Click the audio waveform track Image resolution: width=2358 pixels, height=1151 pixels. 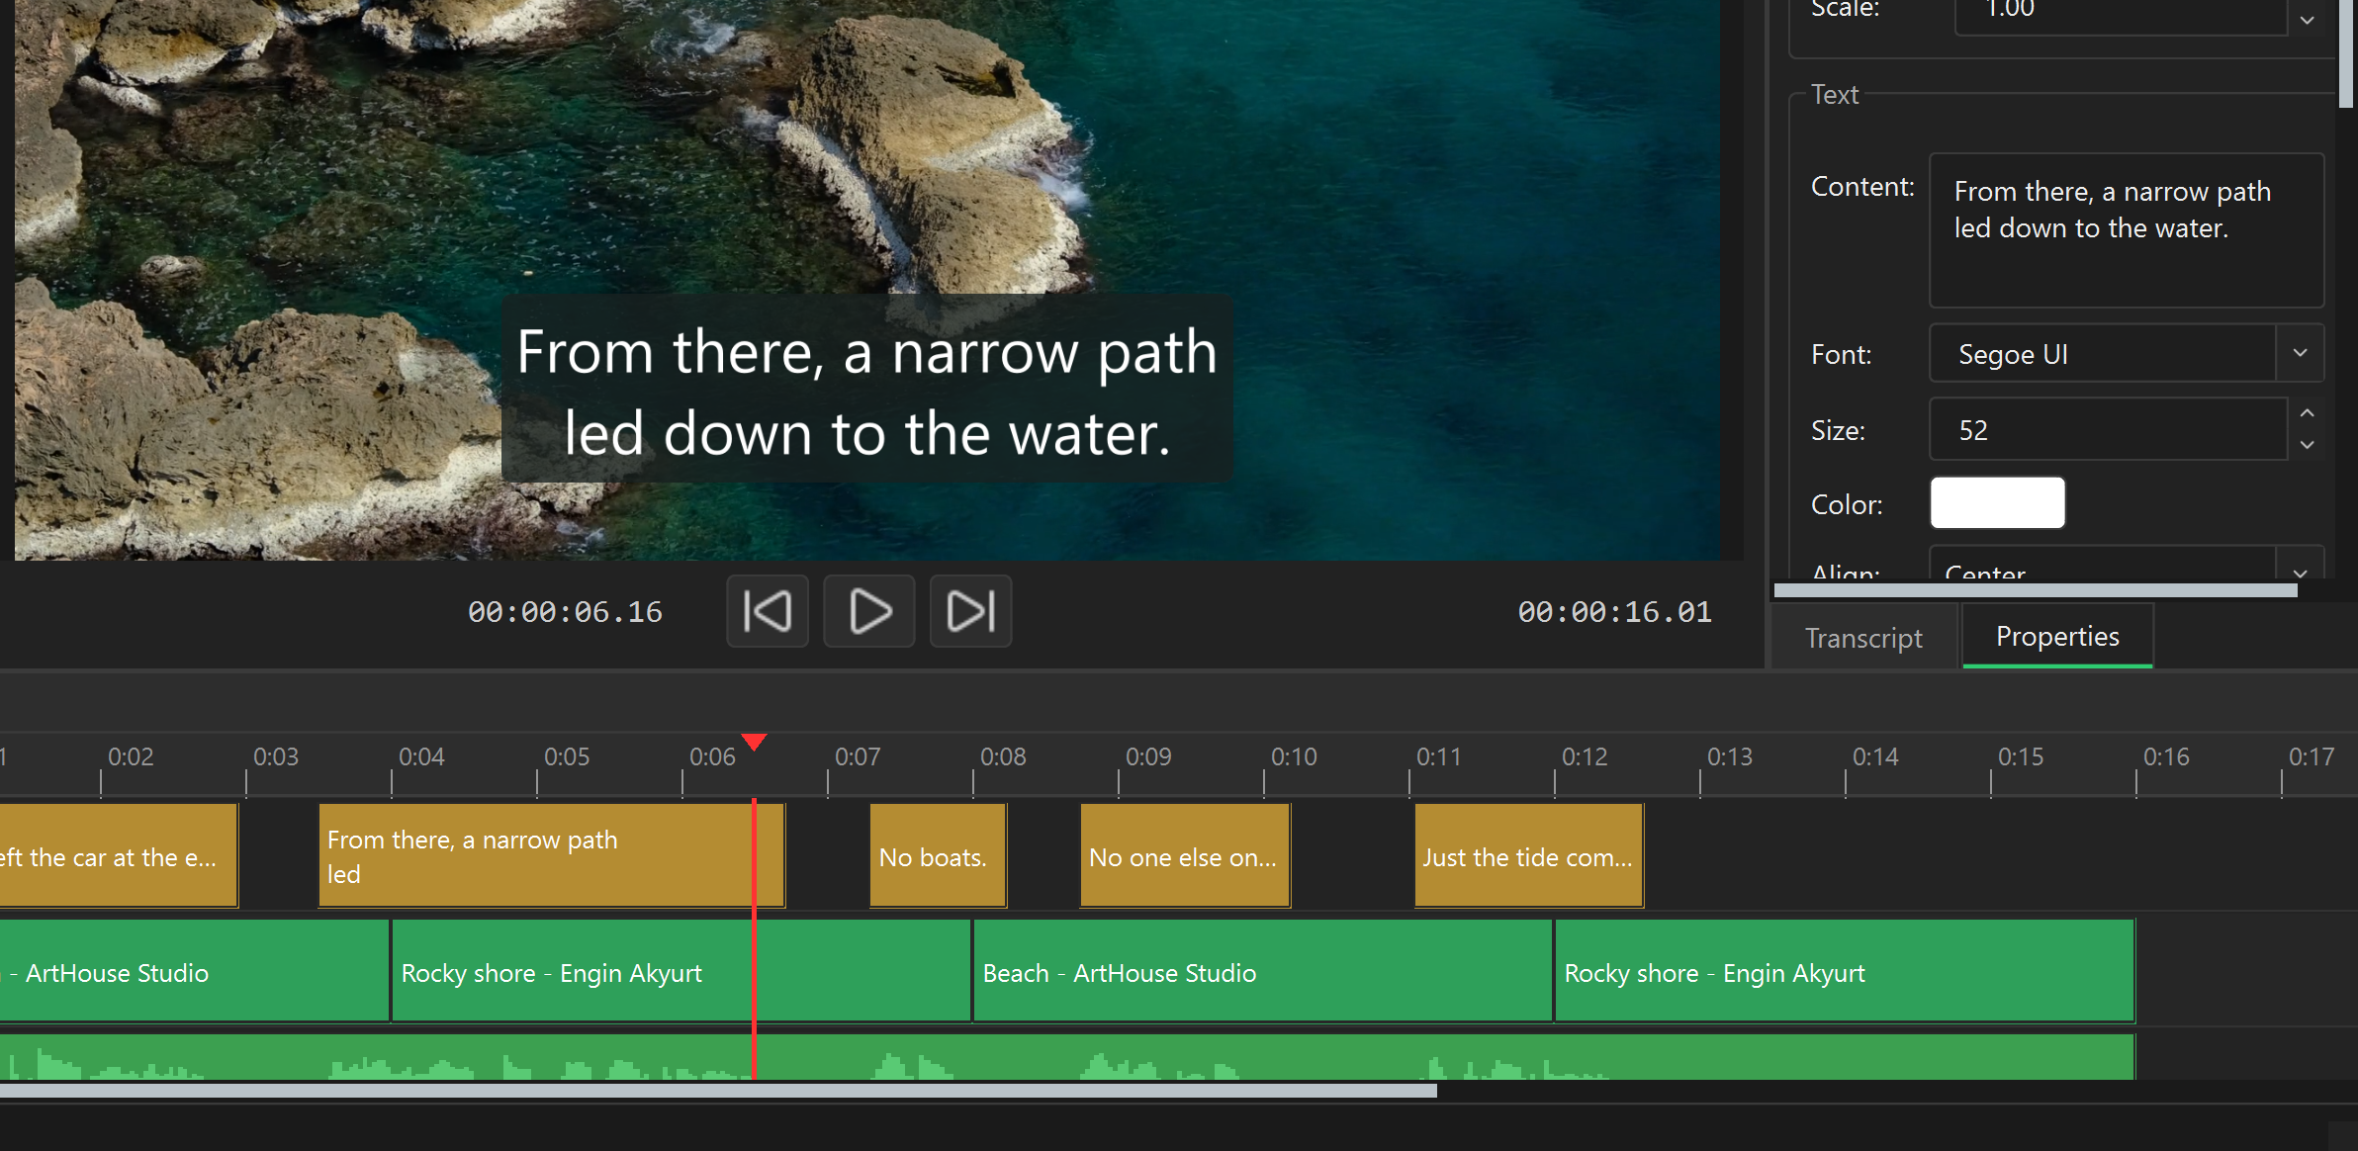(x=1067, y=1056)
